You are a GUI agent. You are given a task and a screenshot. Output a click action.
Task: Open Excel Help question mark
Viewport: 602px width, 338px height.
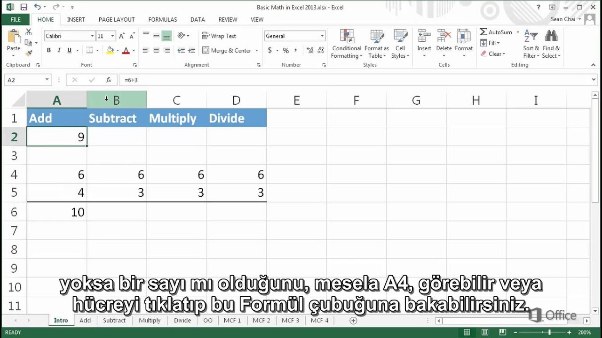[x=538, y=7]
